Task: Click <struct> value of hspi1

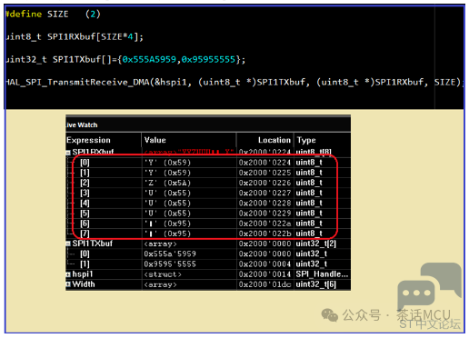Action: pos(163,274)
